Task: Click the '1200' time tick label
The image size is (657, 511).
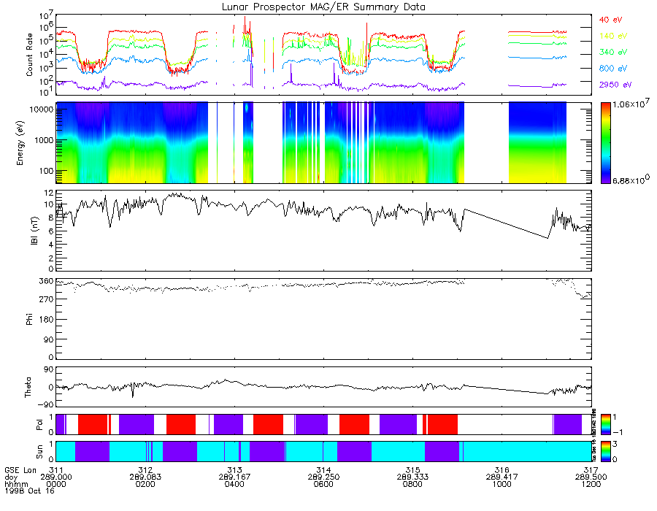Action: 591,484
